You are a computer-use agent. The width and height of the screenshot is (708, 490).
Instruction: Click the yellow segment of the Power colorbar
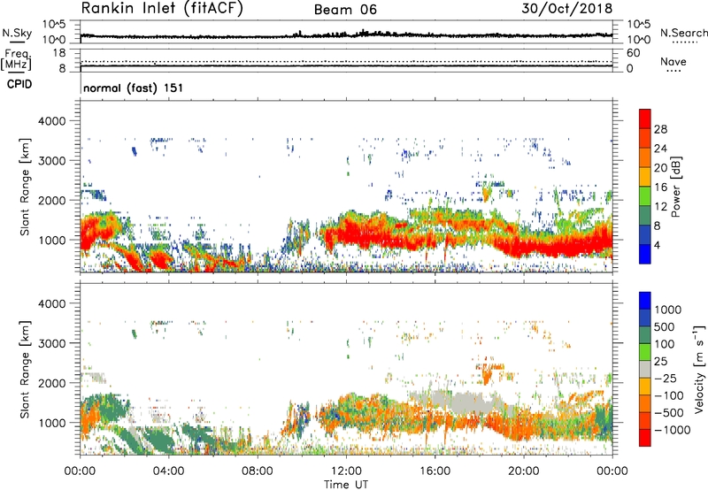pyautogui.click(x=645, y=176)
